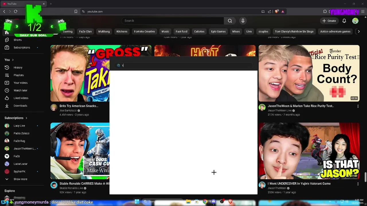
Task: Click the overlay popup search field
Action: point(183,66)
